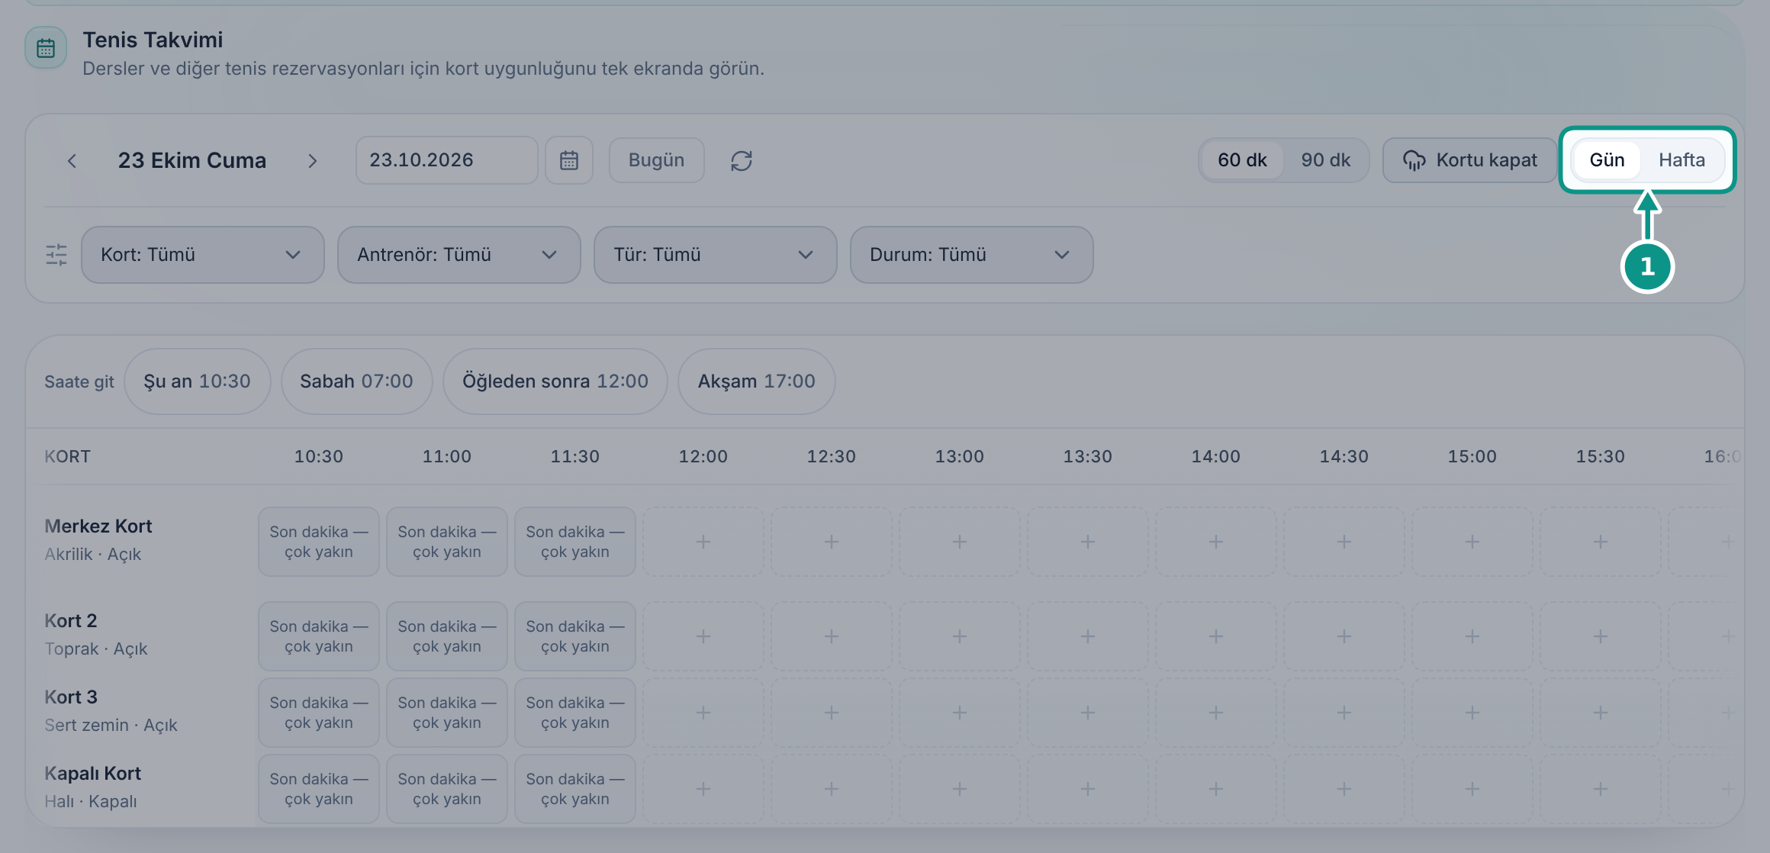The image size is (1770, 853).
Task: Add booking for Merkez Kort at 12:00
Action: 703,542
